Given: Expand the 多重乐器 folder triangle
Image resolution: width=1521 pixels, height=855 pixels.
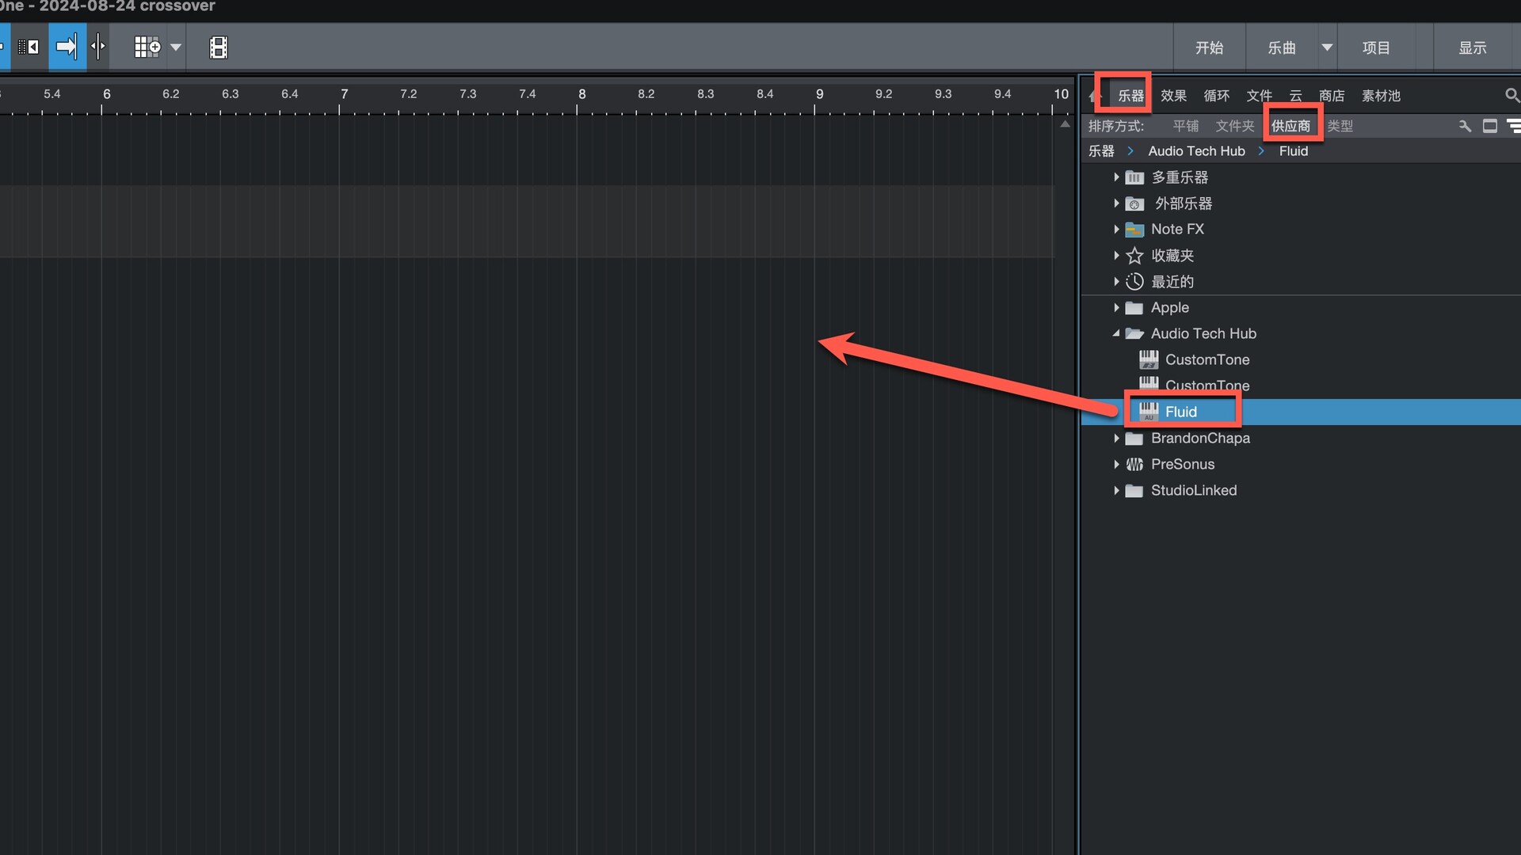Looking at the screenshot, I should [1116, 177].
